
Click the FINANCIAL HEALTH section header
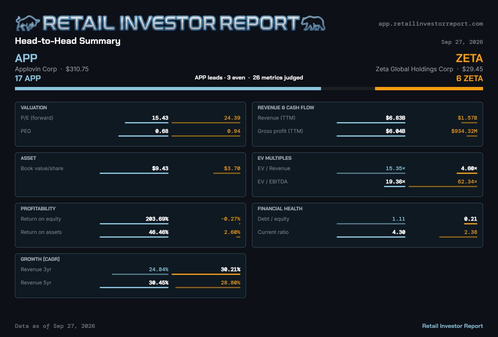(x=280, y=209)
